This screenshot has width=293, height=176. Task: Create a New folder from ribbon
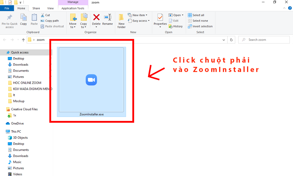(x=122, y=21)
